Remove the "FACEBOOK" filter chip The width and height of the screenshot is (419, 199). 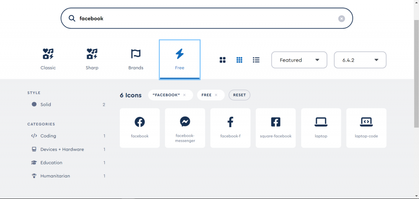pos(185,95)
